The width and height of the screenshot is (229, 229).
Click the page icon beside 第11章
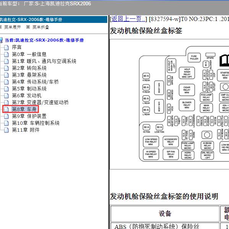pyautogui.click(x=6, y=130)
